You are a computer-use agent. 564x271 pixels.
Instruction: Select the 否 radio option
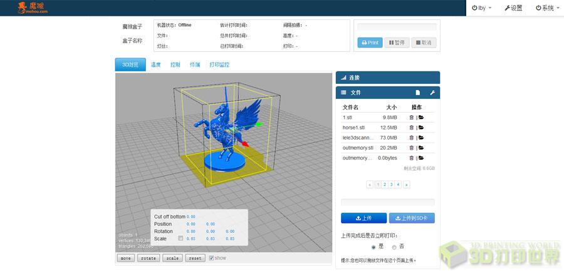point(394,247)
